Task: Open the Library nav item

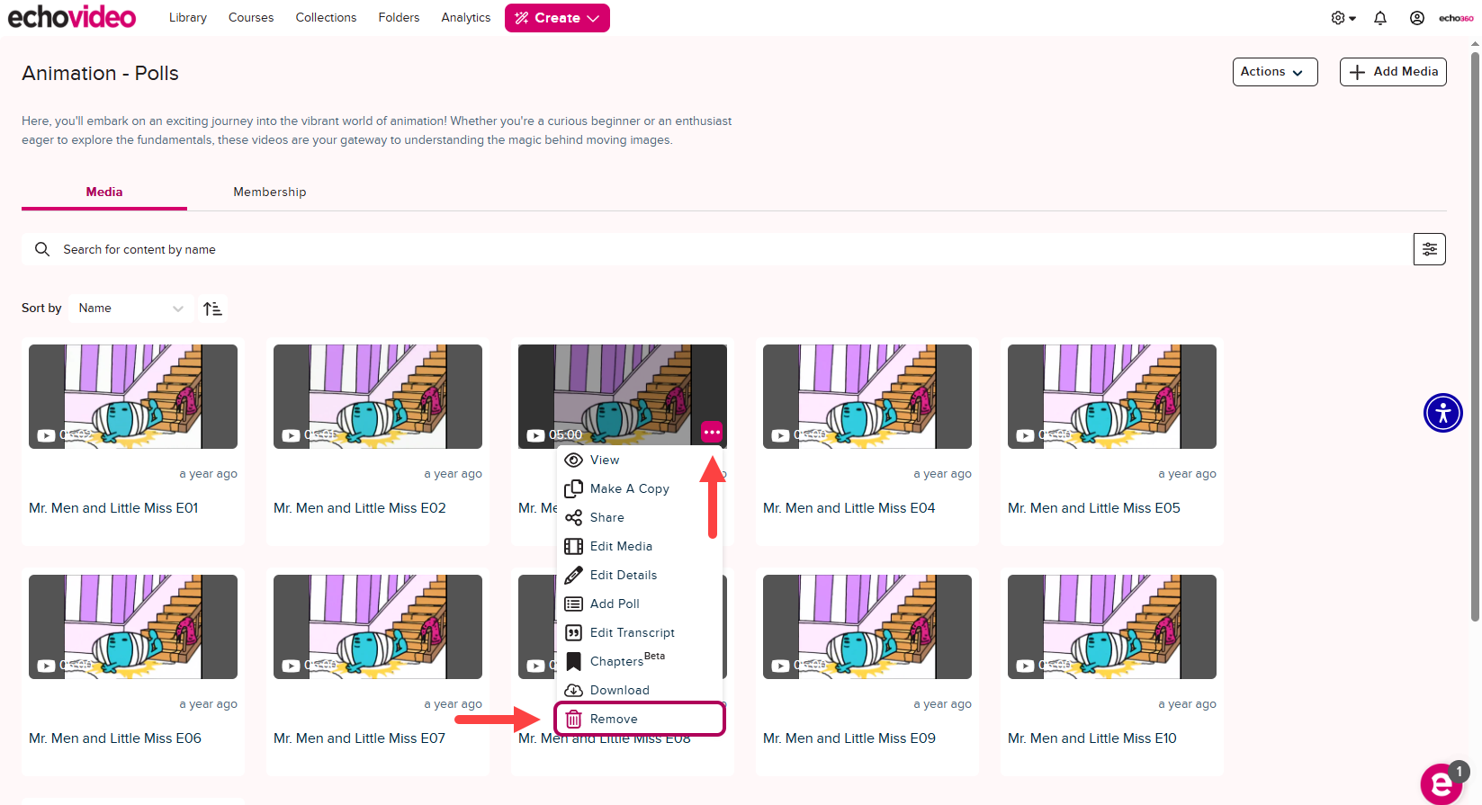Action: pos(188,18)
